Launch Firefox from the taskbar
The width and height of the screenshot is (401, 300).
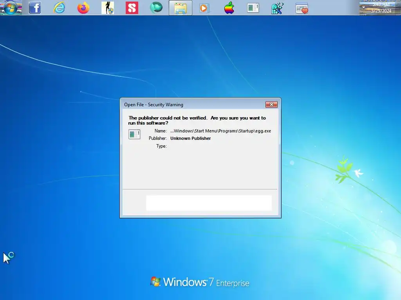pyautogui.click(x=83, y=8)
